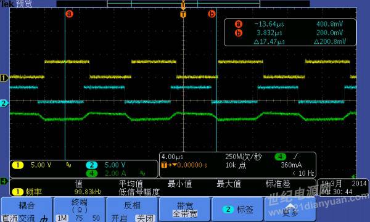
Task: Click the waveform record overview bar at top
Action: click(x=183, y=4)
